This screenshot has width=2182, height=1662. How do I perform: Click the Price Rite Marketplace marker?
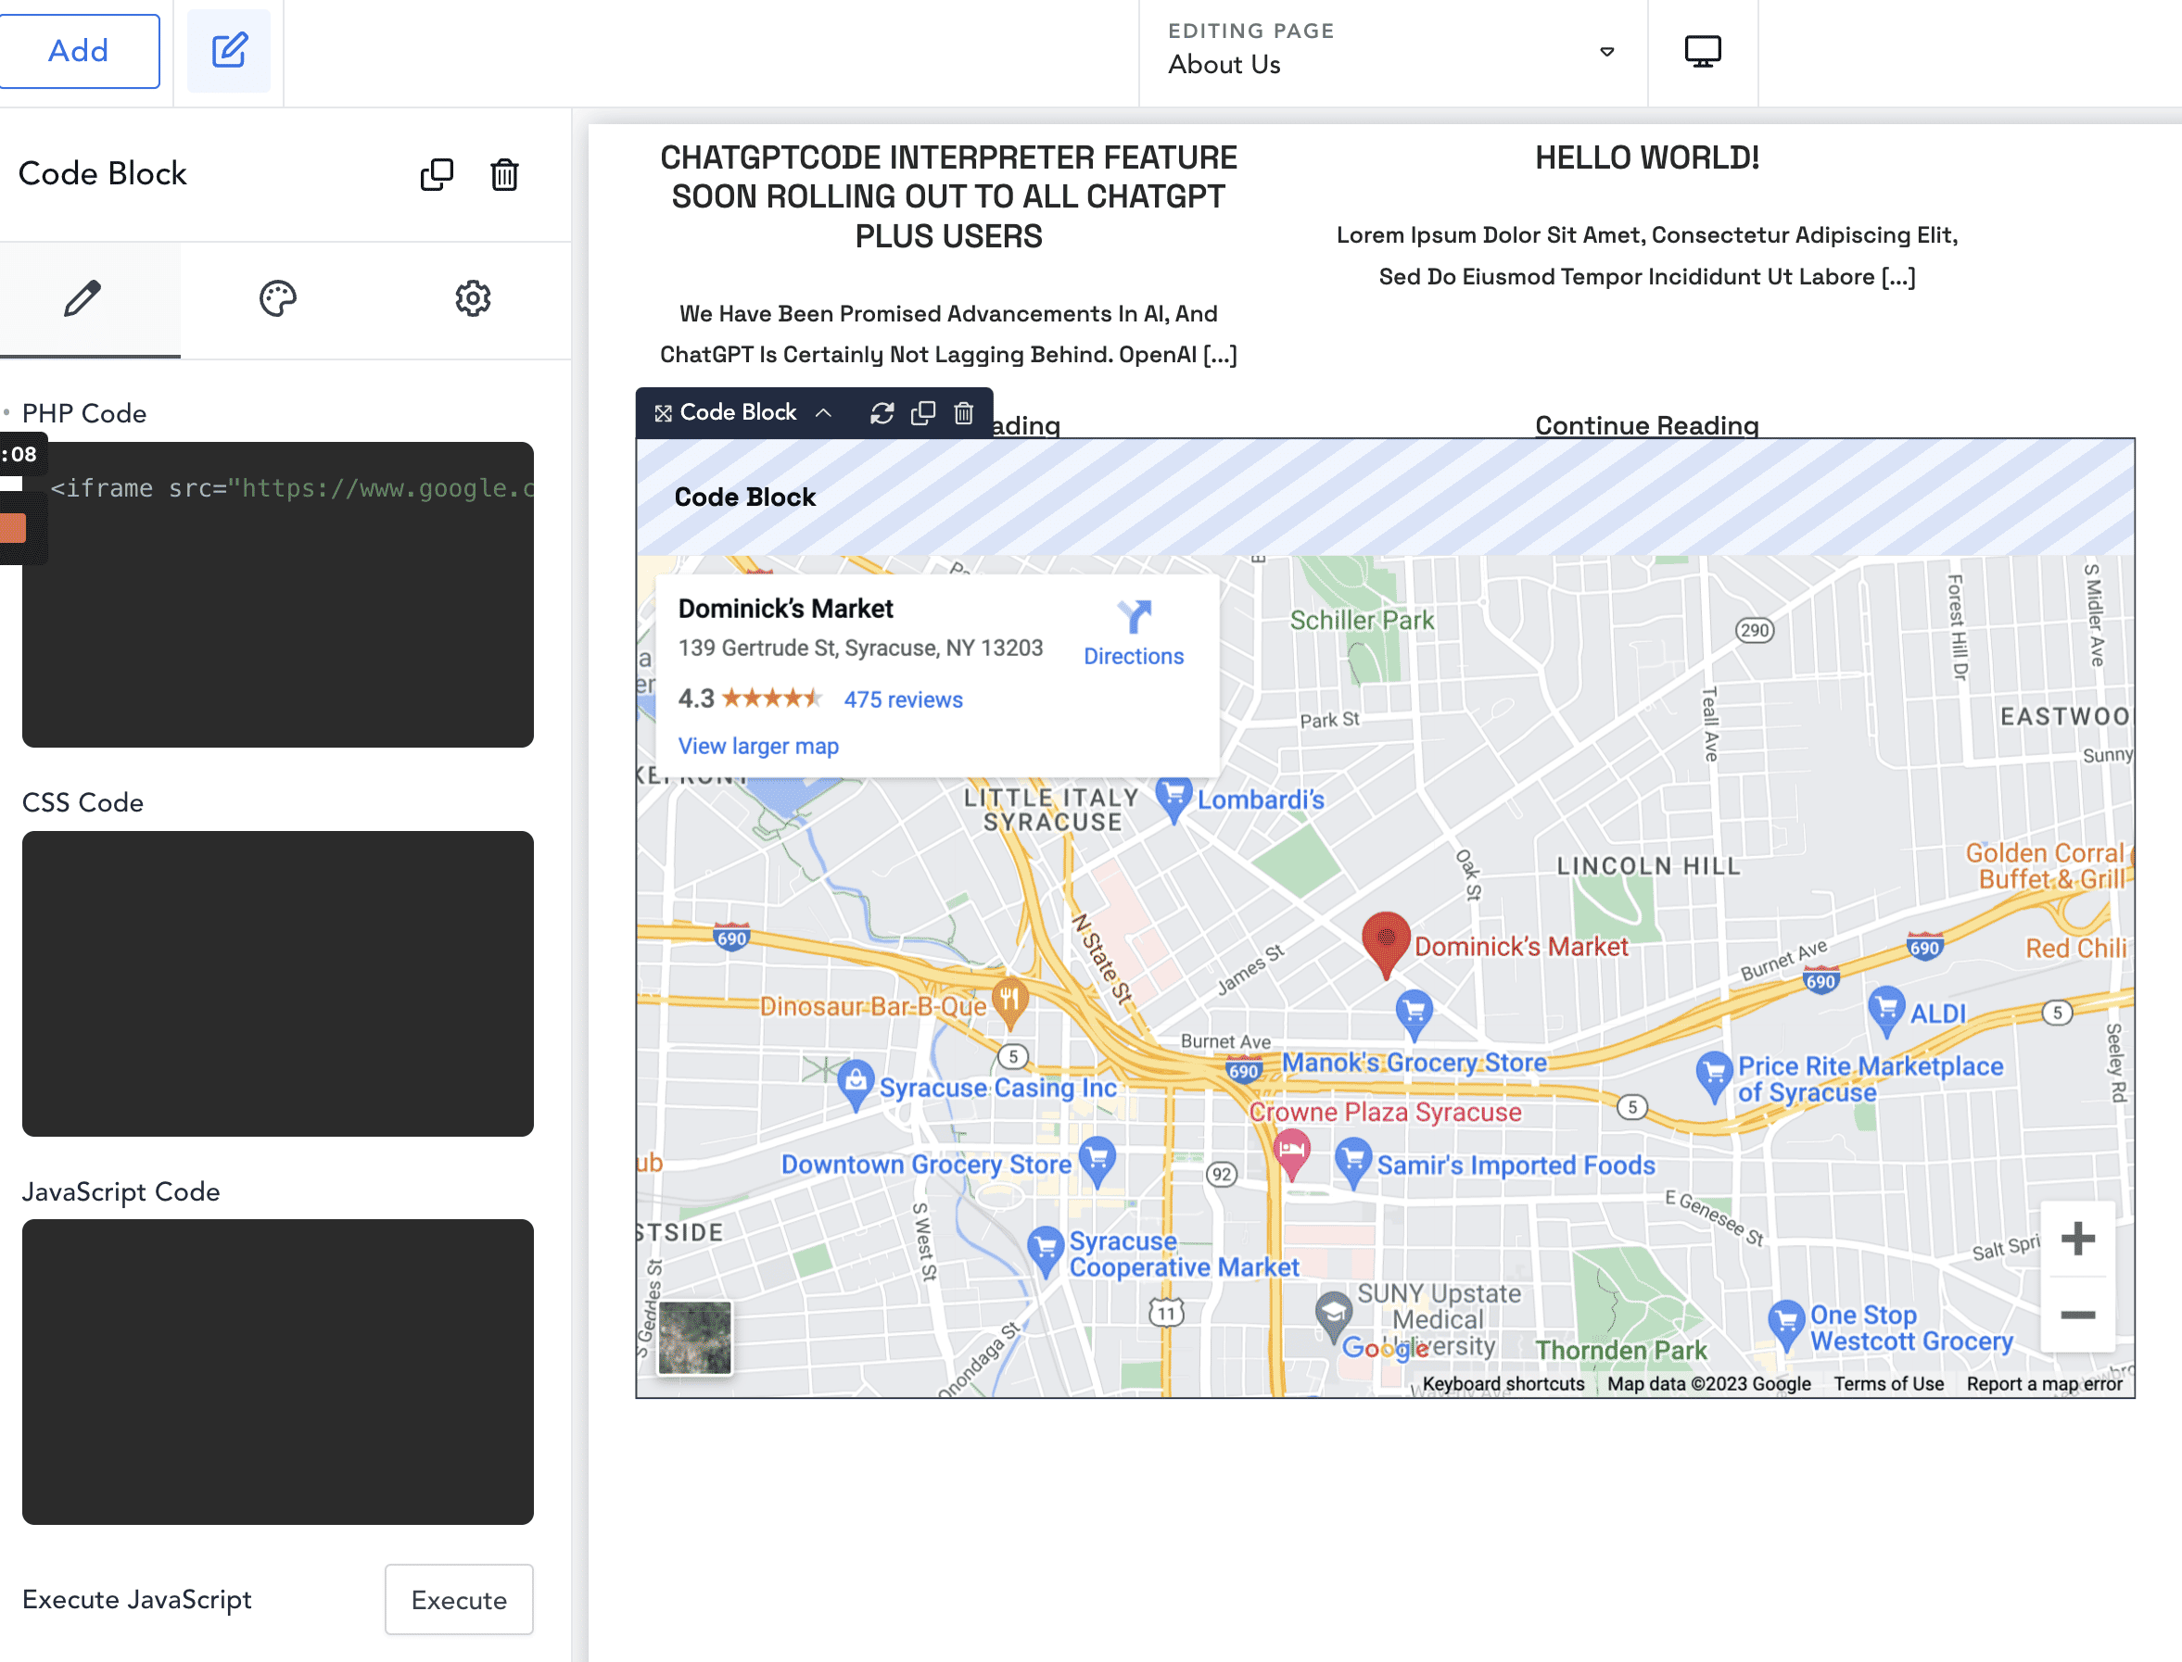1715,1076
